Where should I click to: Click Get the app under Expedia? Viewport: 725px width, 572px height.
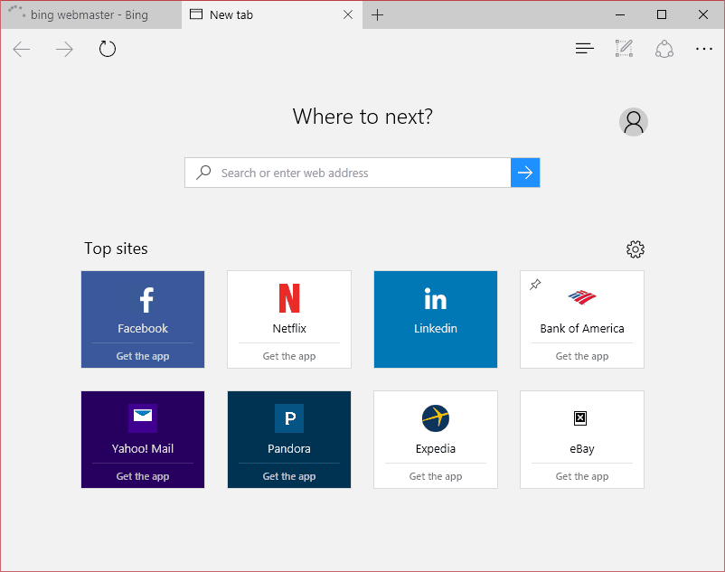click(x=436, y=476)
